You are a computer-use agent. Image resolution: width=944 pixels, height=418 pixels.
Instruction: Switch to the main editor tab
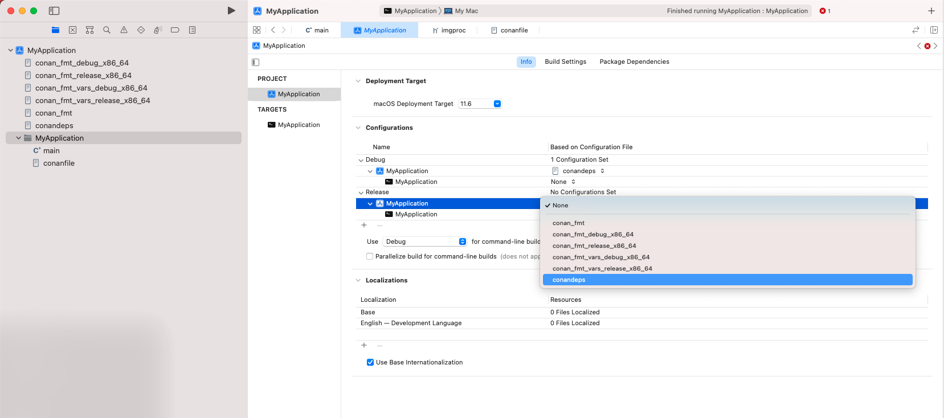[317, 30]
